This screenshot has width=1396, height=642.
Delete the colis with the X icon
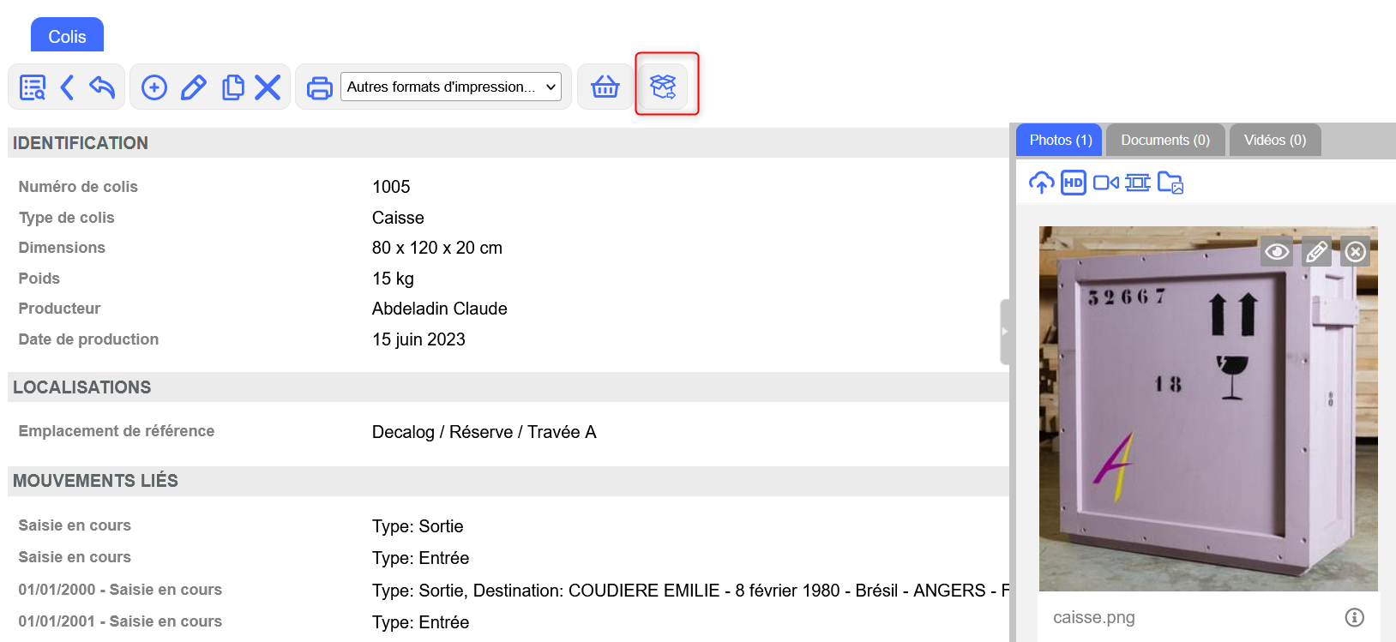pyautogui.click(x=268, y=87)
